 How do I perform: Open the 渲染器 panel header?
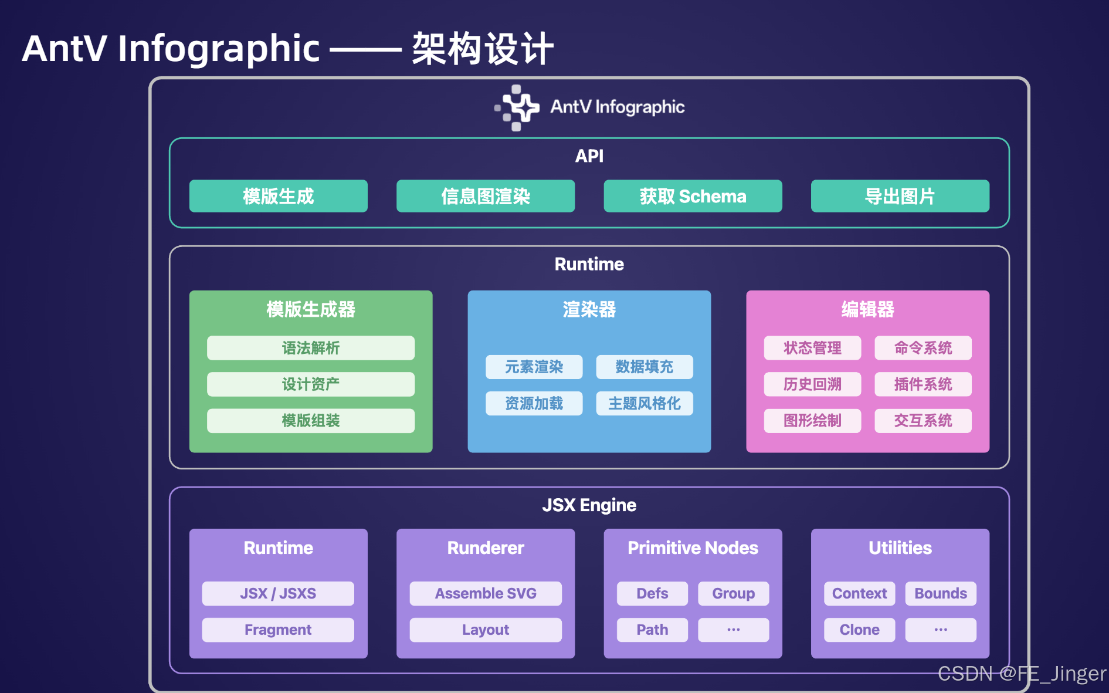[x=589, y=310]
